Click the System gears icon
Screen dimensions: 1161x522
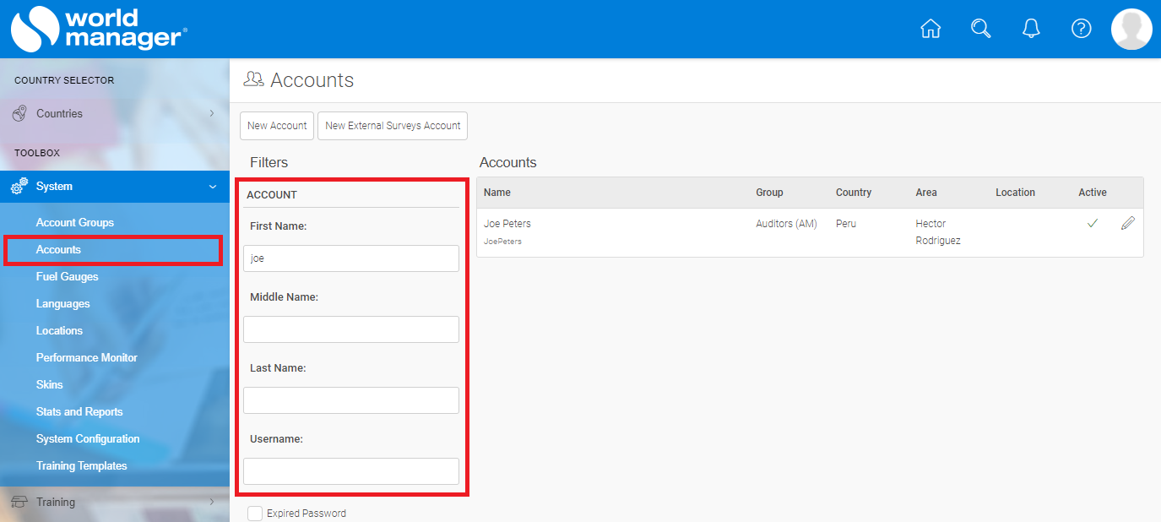19,186
